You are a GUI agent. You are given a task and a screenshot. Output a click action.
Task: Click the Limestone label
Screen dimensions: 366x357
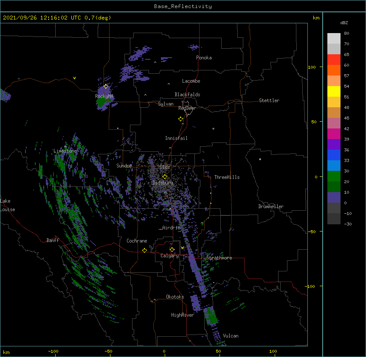pos(65,151)
